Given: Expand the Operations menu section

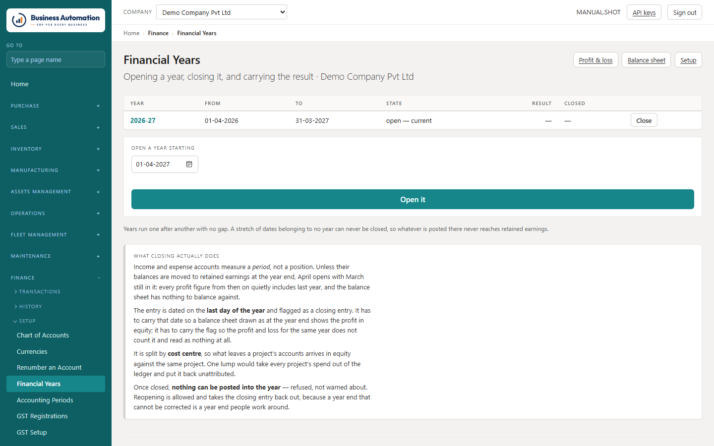Looking at the screenshot, I should click(x=56, y=214).
